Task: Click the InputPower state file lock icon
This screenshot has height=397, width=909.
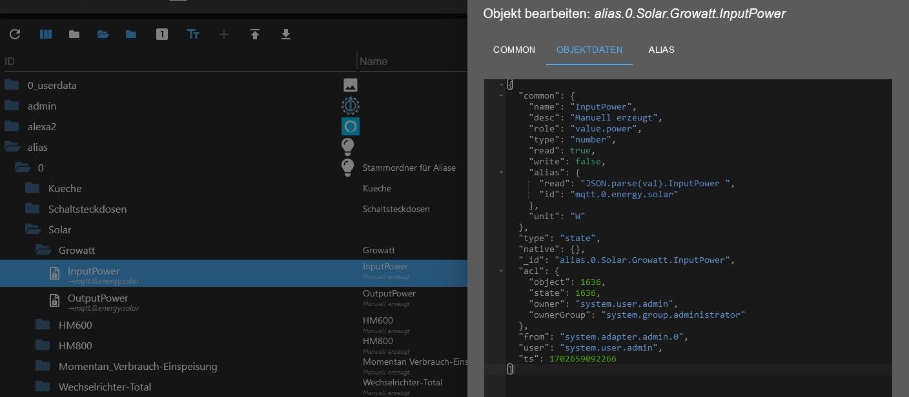Action: click(x=56, y=274)
